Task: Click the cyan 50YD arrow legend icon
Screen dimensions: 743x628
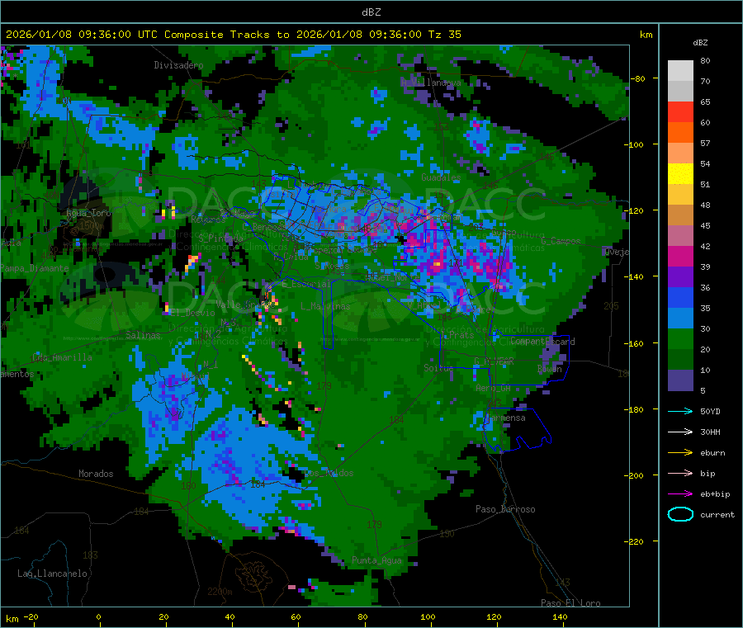Action: click(x=680, y=411)
